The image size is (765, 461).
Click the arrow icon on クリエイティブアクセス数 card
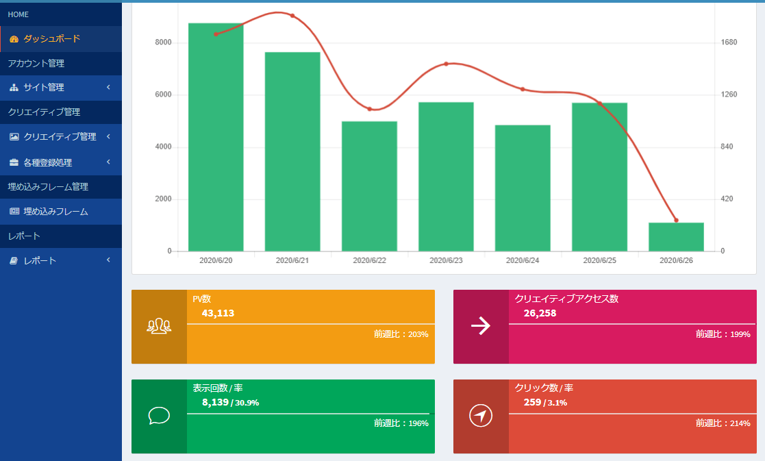481,326
